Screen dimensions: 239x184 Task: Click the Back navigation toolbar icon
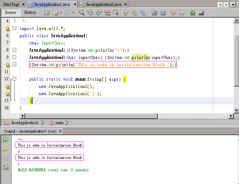tap(56, 12)
